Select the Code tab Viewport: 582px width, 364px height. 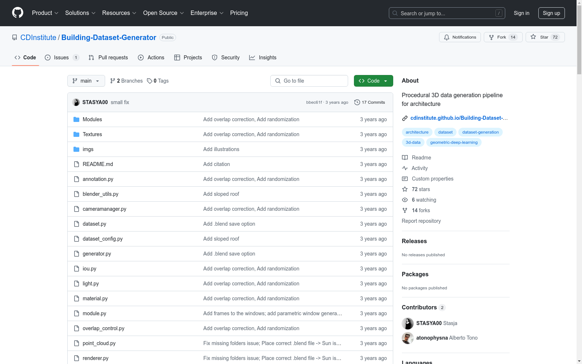tap(25, 58)
